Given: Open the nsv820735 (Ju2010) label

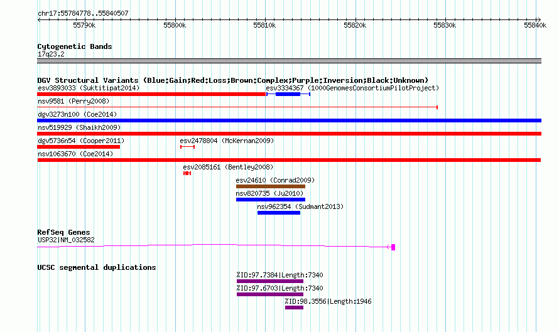Looking at the screenshot, I should click(x=269, y=193).
